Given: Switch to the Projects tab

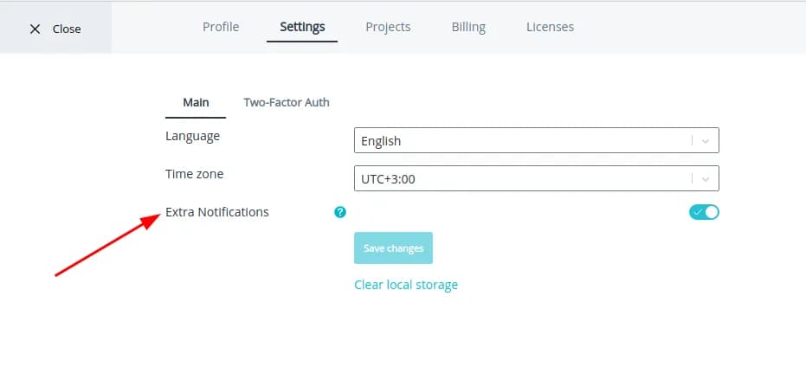Looking at the screenshot, I should 388,27.
